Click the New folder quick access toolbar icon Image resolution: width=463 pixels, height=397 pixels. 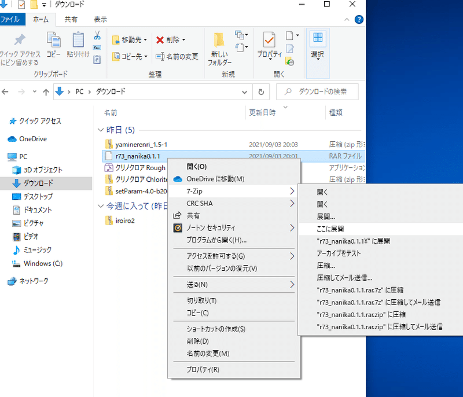coord(34,5)
